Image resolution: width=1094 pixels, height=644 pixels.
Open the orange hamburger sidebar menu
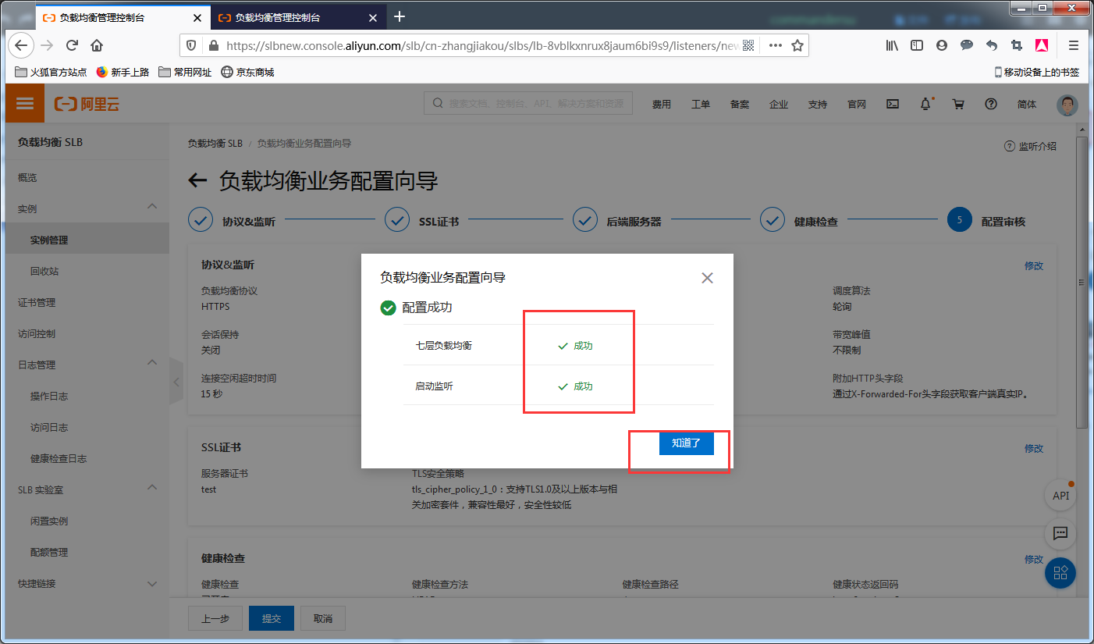tap(24, 102)
